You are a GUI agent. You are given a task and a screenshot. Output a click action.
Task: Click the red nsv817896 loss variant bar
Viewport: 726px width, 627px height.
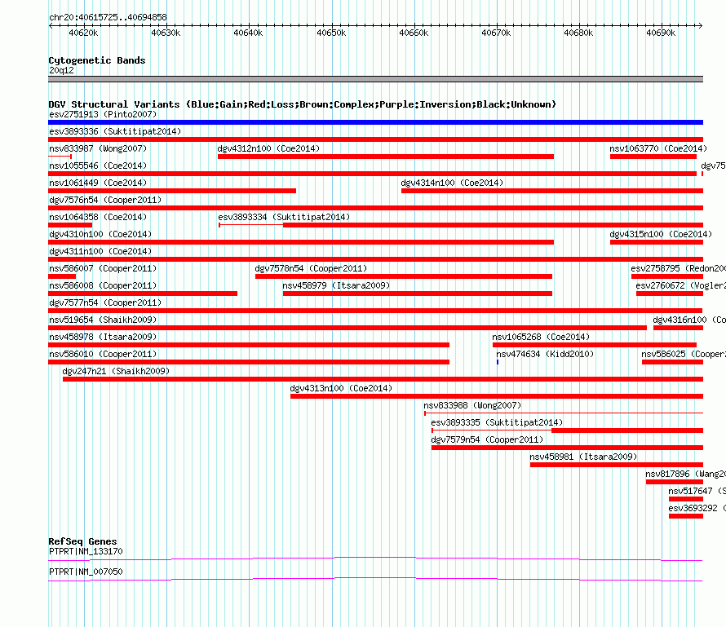tap(675, 482)
